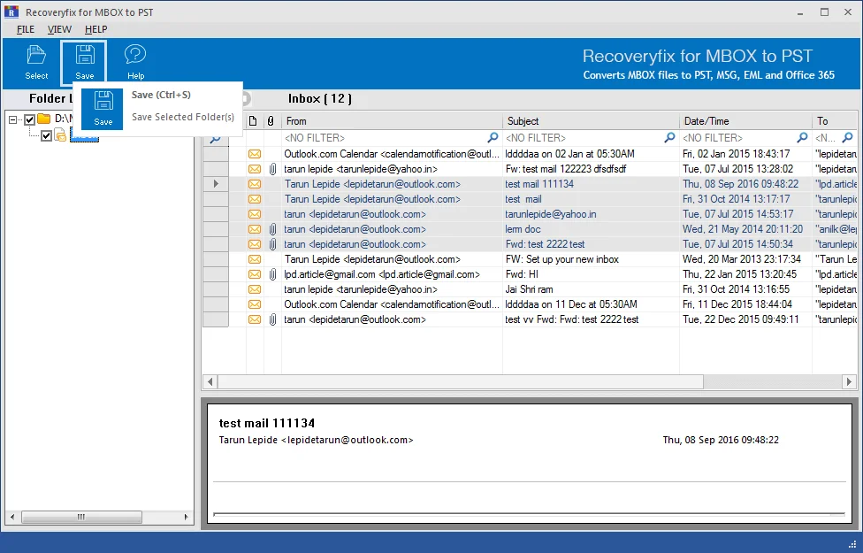Click the Recoveryfix app logo in title bar
The height and width of the screenshot is (553, 863).
pos(11,12)
